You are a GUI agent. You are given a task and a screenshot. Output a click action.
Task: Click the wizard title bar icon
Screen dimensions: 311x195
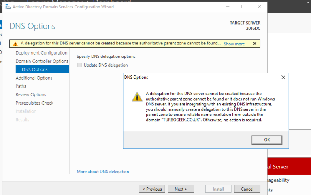click(8, 7)
